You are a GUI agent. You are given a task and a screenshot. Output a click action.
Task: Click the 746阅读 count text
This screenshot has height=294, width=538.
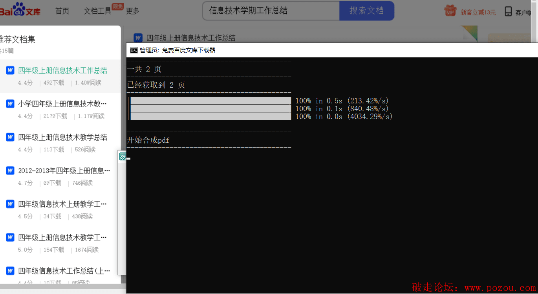tap(82, 183)
